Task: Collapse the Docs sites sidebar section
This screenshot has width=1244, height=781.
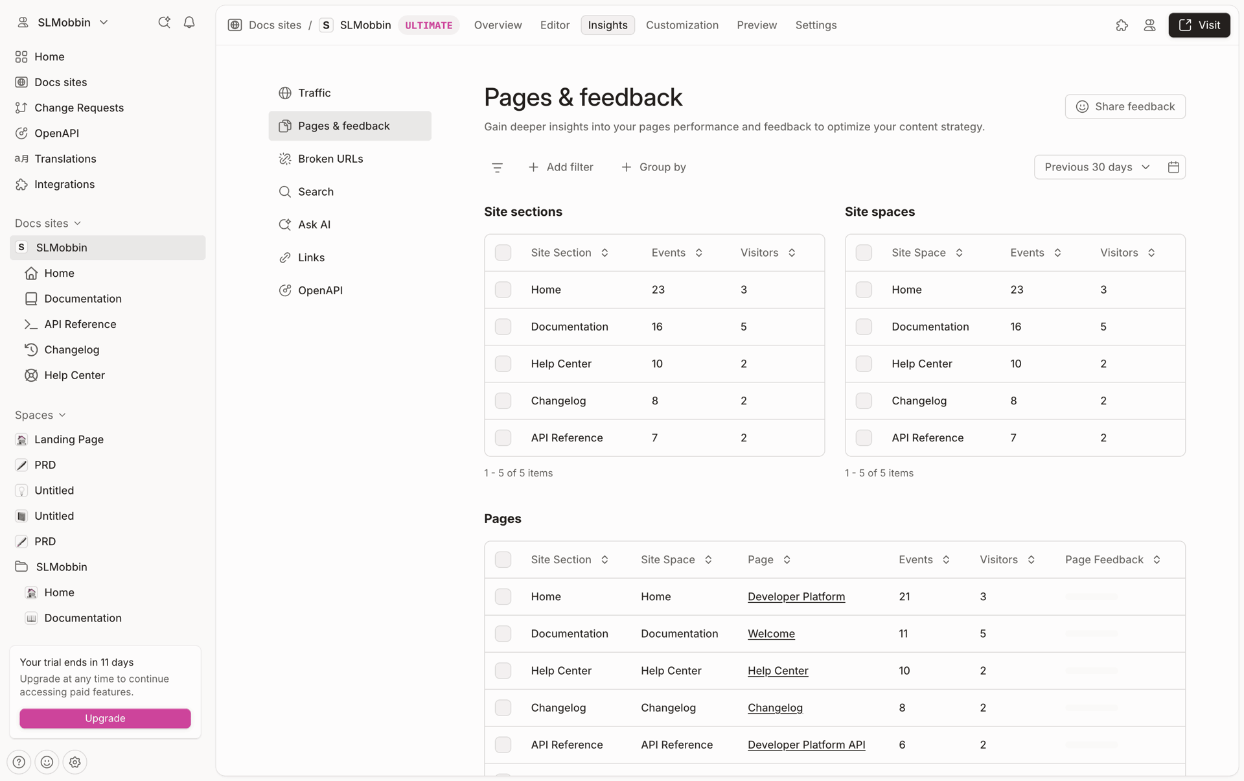Action: point(48,223)
